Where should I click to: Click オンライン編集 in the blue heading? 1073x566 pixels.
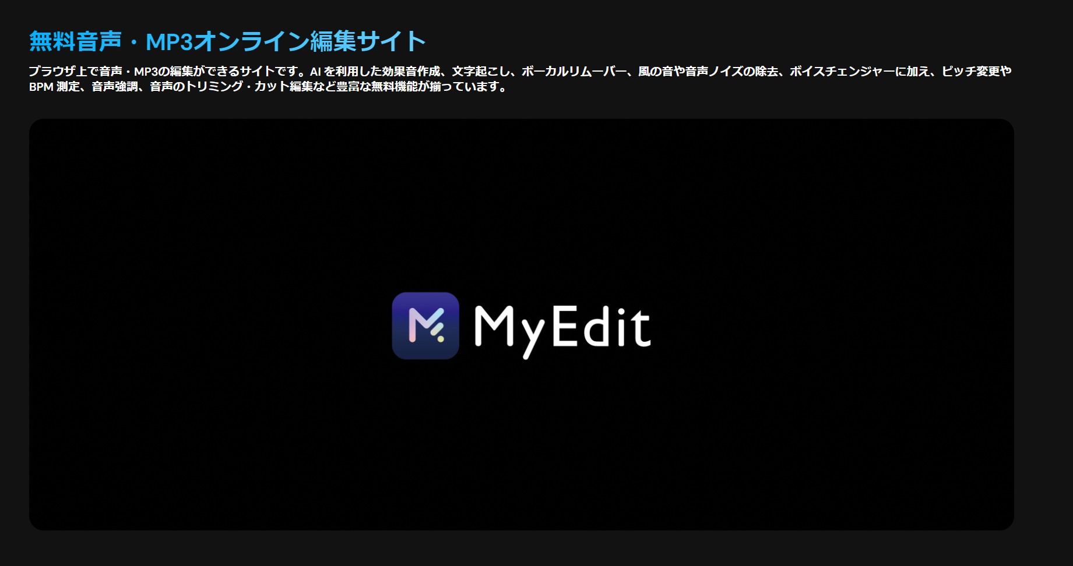pos(274,41)
